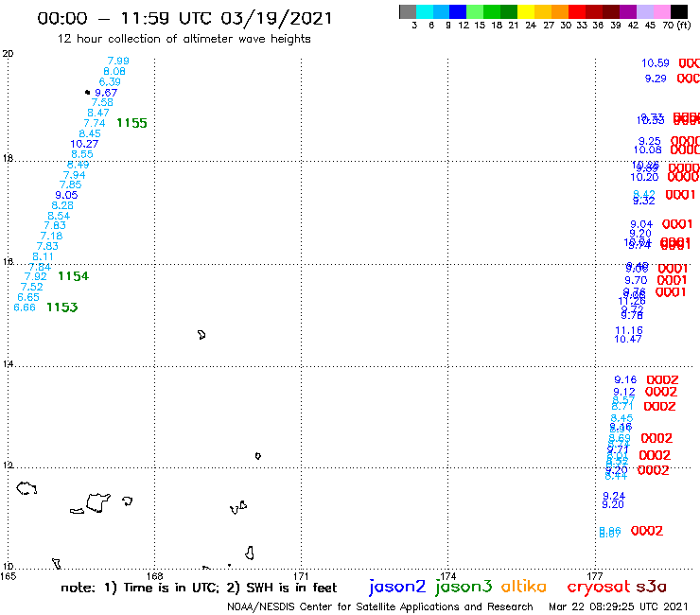Click the date range title 03/19/2021
Screen dimensions: 700x615
[x=276, y=18]
